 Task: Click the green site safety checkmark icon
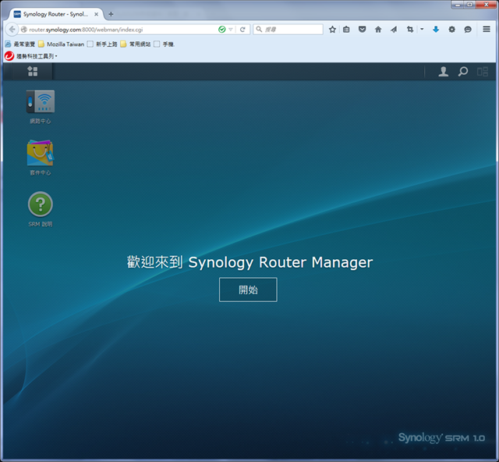point(221,30)
